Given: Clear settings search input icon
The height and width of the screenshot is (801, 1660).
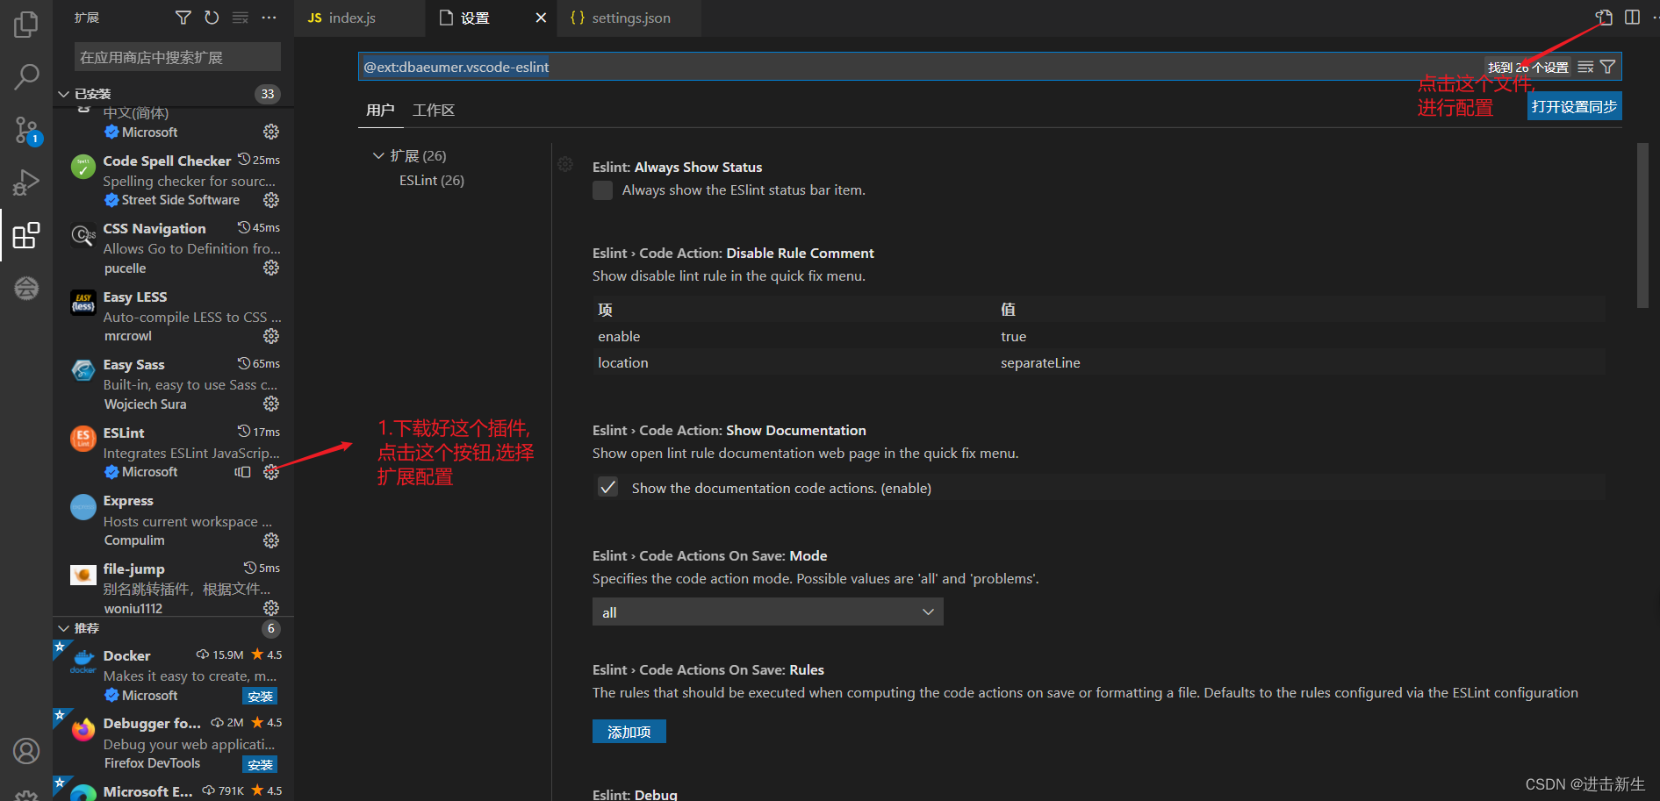Looking at the screenshot, I should [x=1585, y=67].
